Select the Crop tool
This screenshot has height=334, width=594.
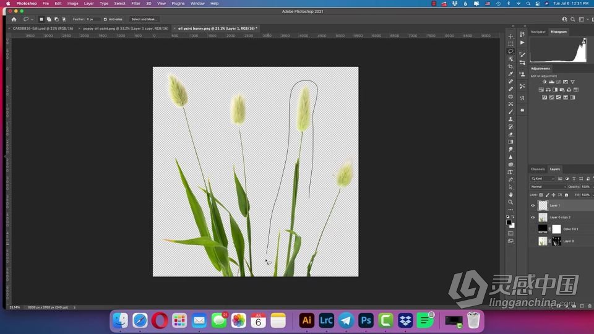point(510,66)
